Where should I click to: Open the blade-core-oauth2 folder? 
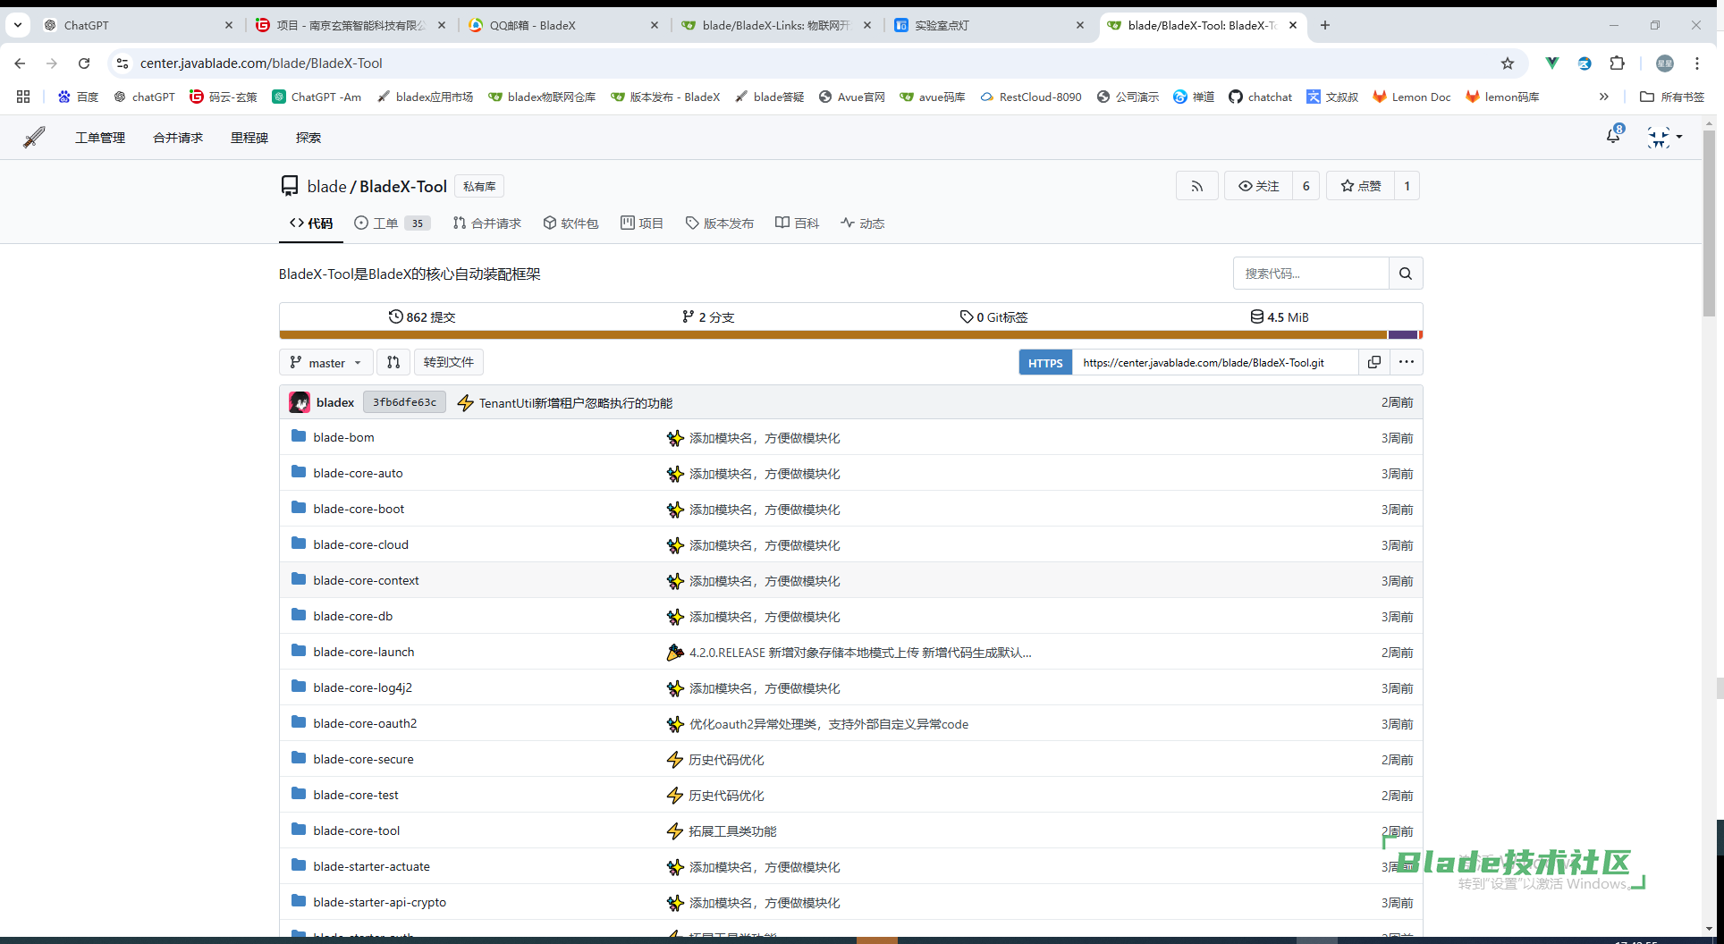(x=365, y=723)
